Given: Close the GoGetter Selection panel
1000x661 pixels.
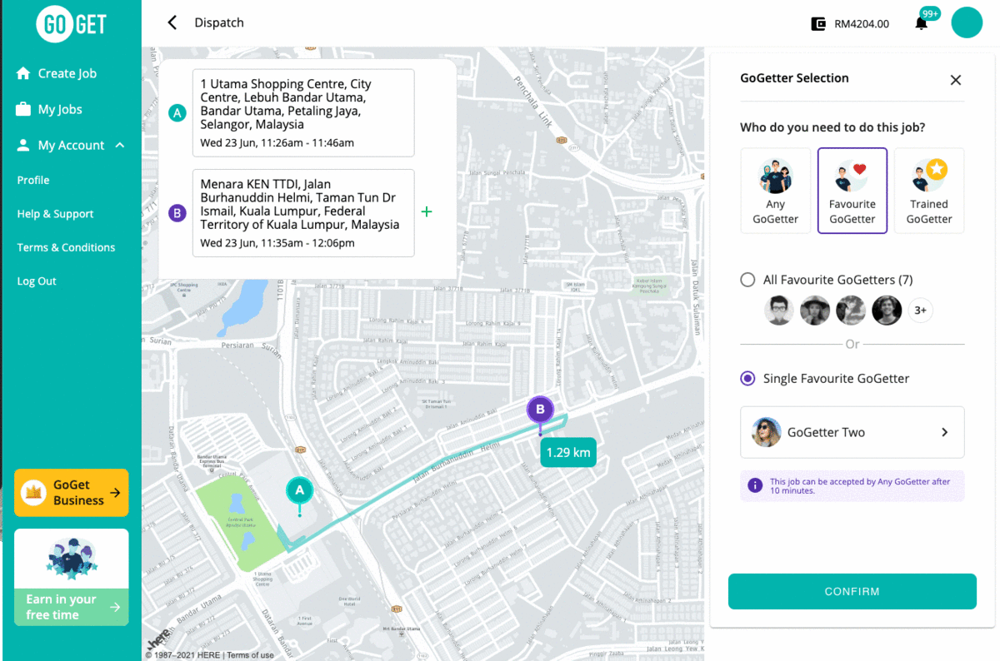Looking at the screenshot, I should pos(956,80).
